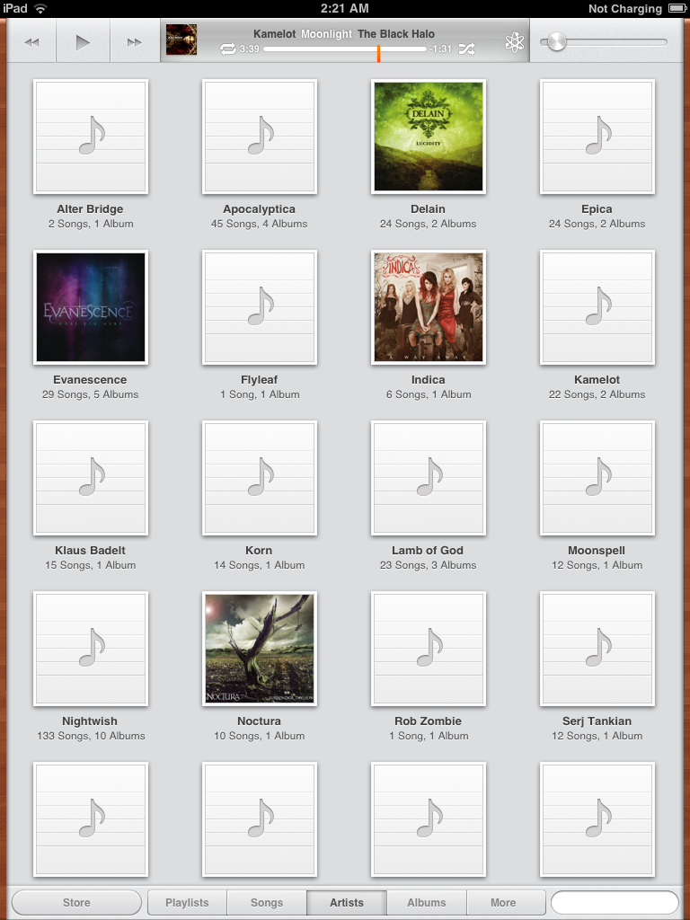Click the volume slider knob

[556, 41]
